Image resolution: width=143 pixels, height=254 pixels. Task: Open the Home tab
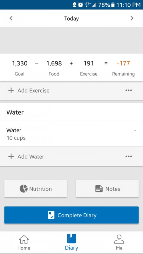click(24, 243)
